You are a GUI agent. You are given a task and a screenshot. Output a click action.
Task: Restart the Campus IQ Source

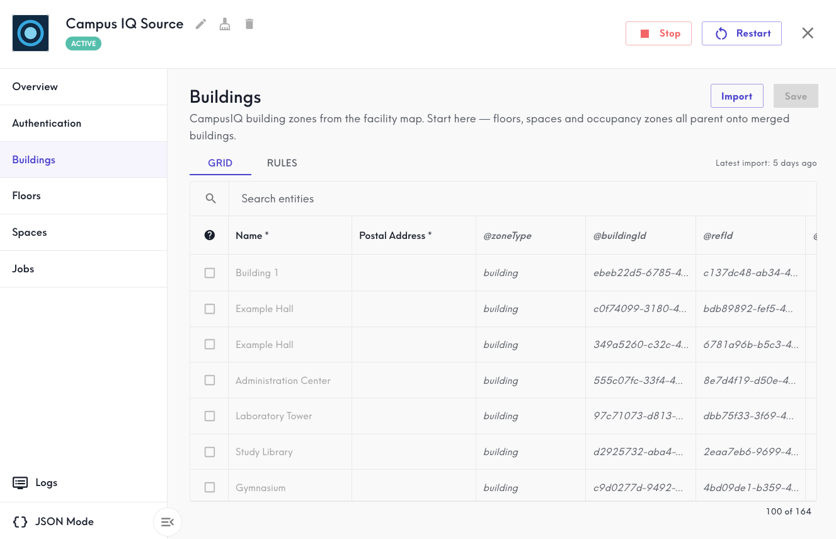click(742, 33)
